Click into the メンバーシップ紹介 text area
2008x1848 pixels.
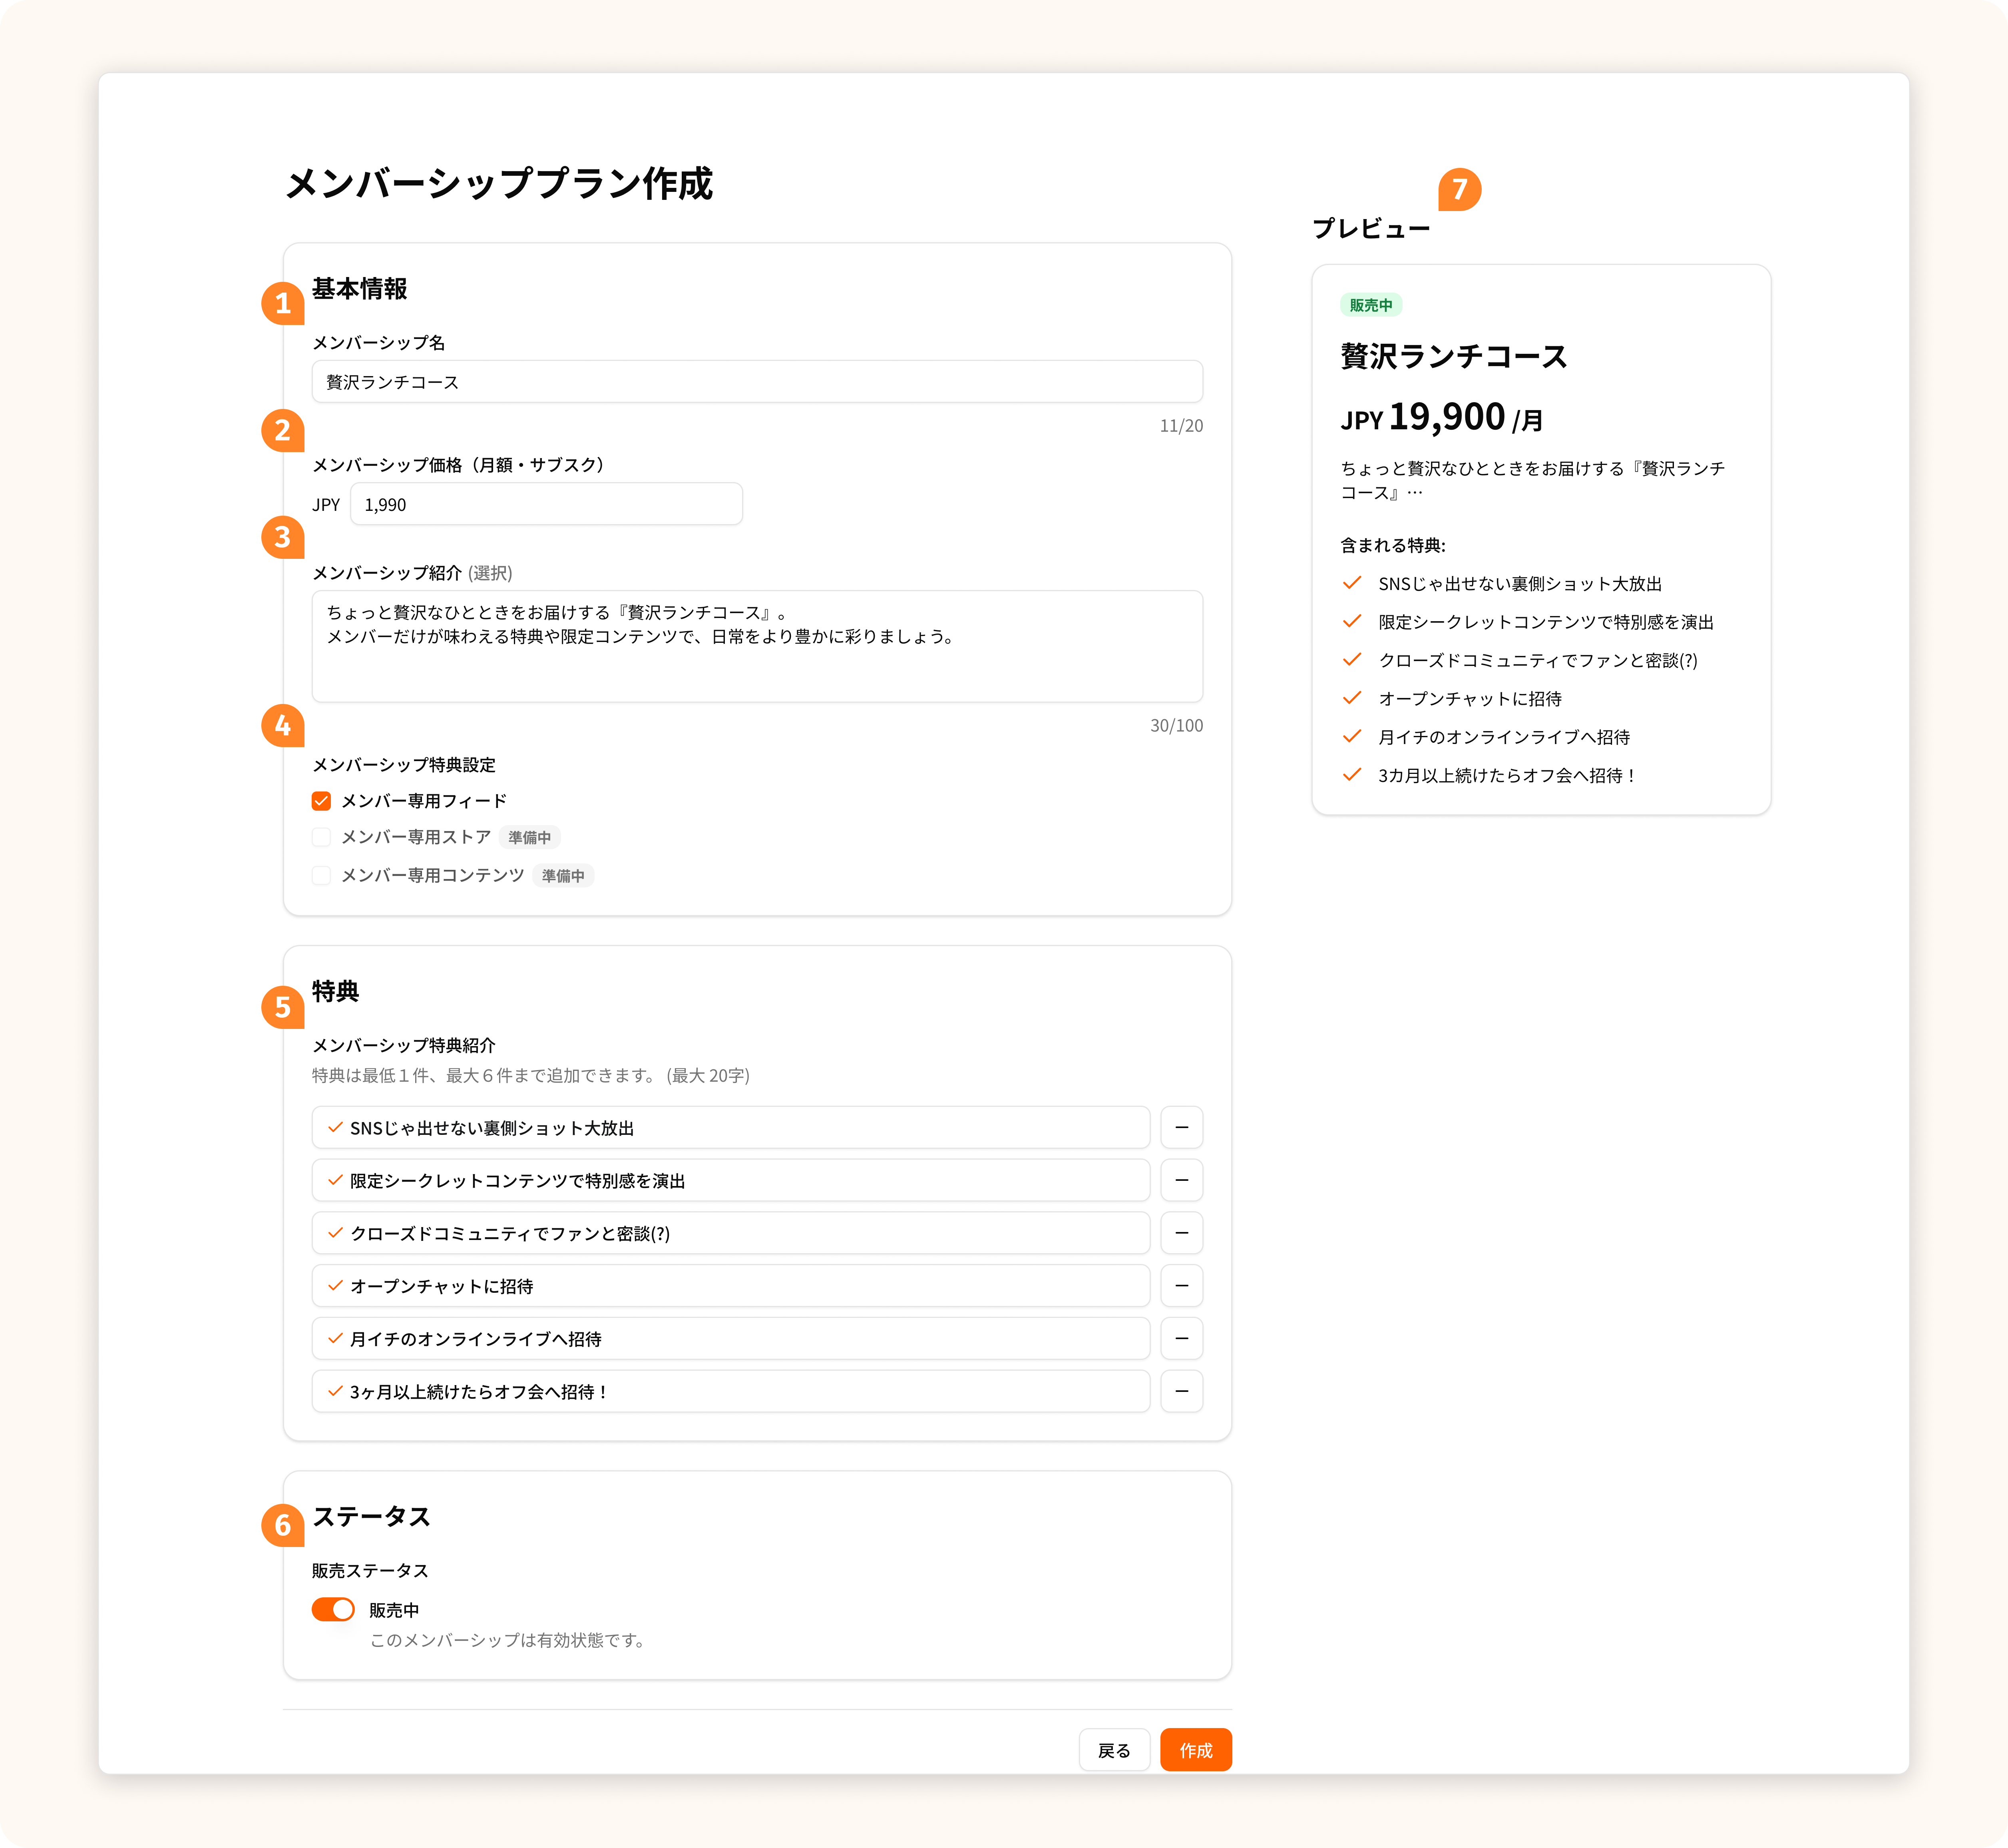coord(756,646)
